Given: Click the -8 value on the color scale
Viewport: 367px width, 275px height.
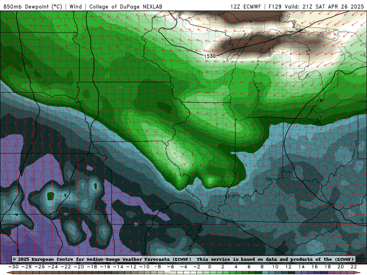Looking at the screenshot, I should coord(157,267).
